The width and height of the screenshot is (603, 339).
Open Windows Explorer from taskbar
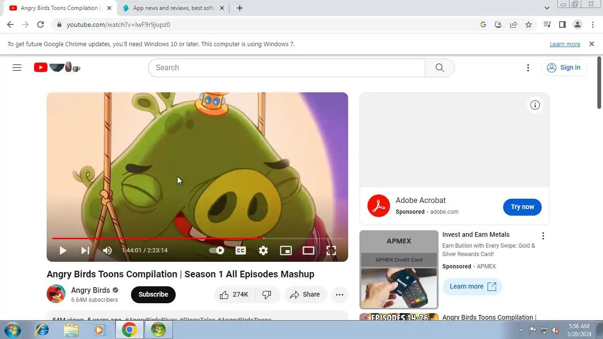tap(71, 330)
